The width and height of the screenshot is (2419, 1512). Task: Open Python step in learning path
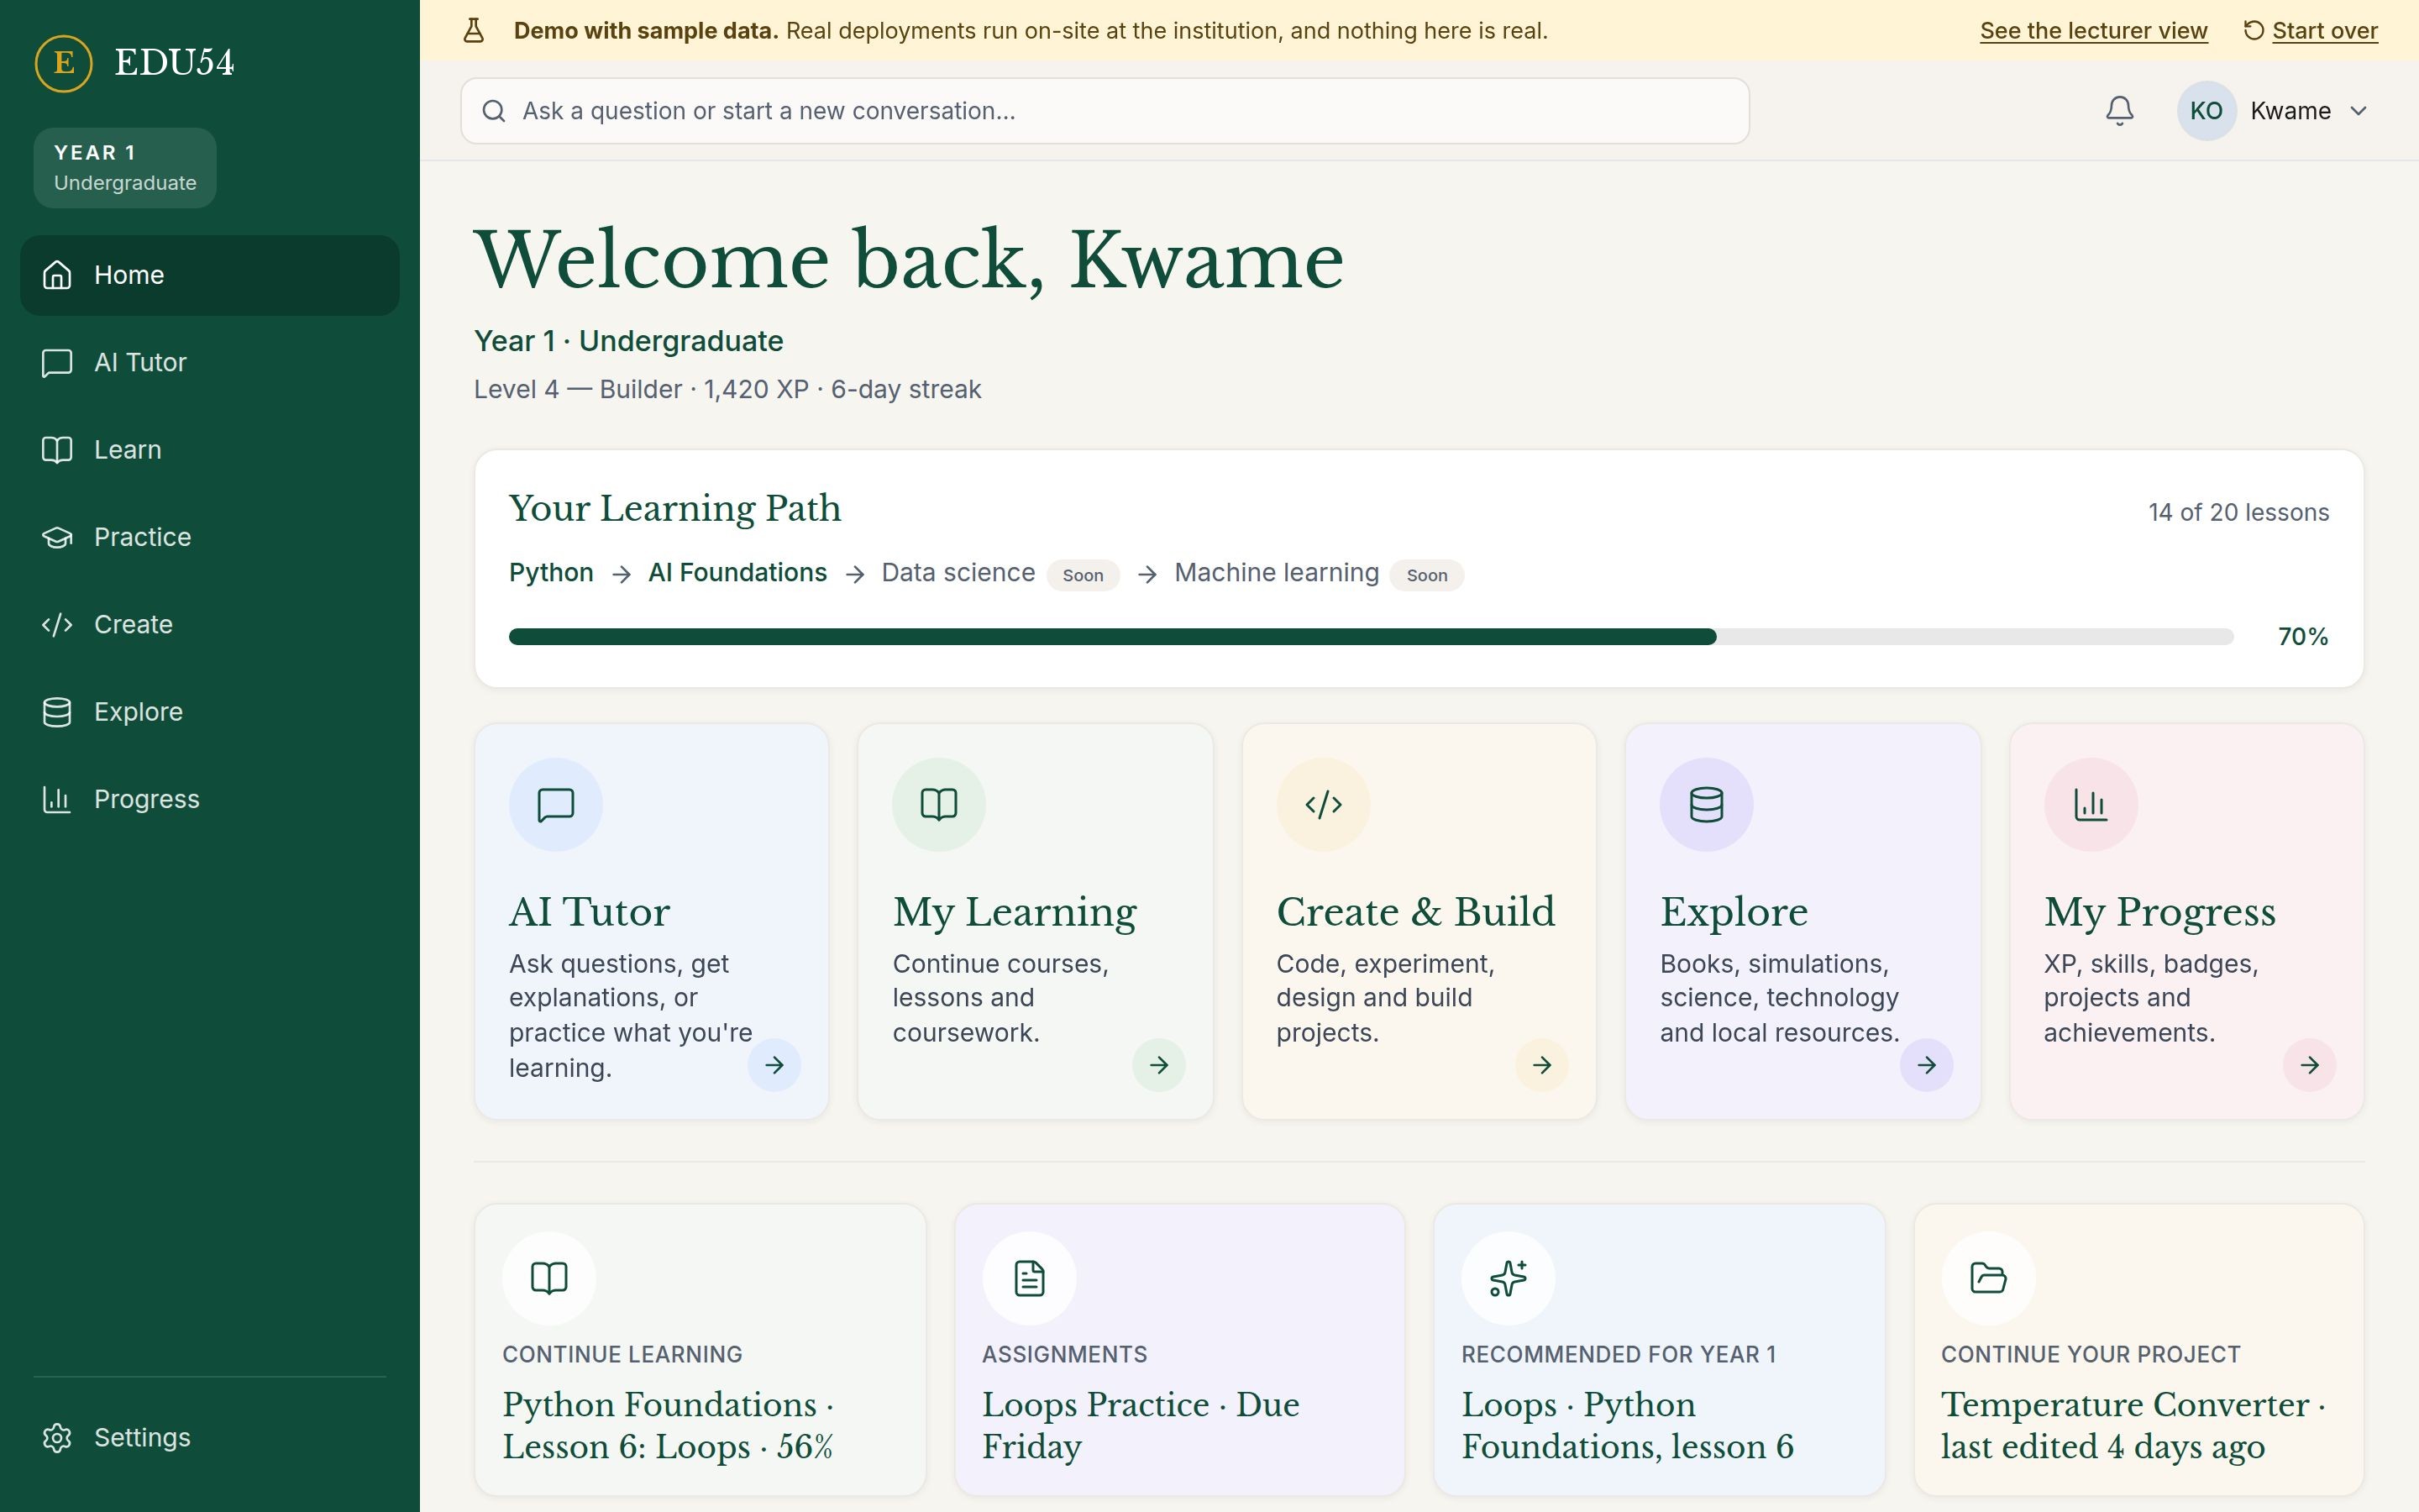(551, 573)
